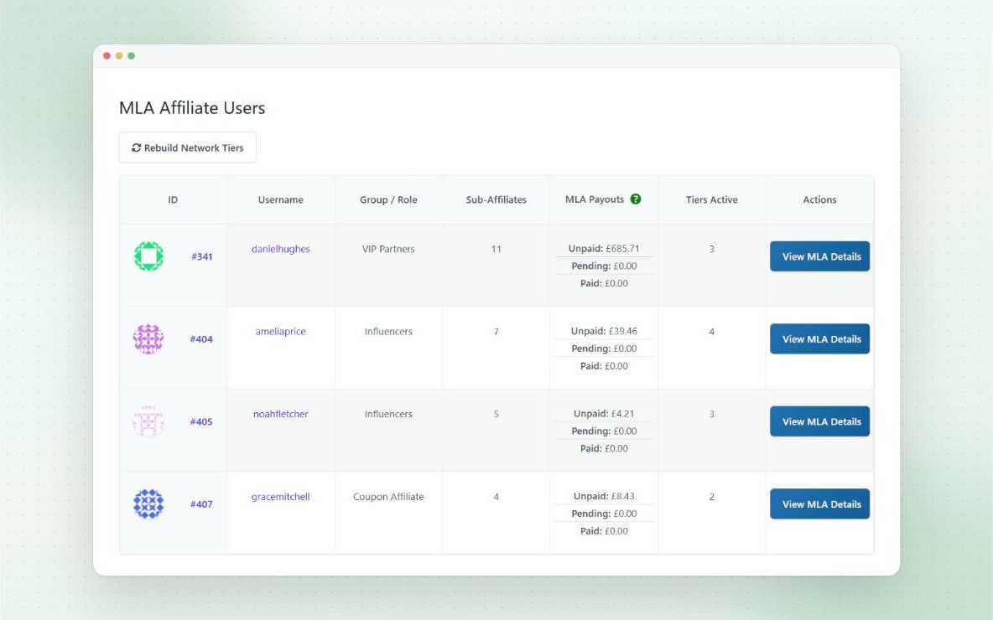Click the Tiers Active column header
The height and width of the screenshot is (620, 993).
712,199
